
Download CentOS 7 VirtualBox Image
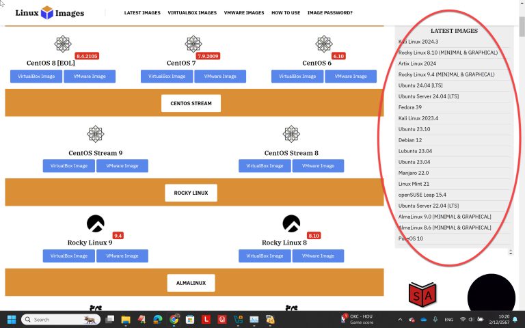pos(167,77)
